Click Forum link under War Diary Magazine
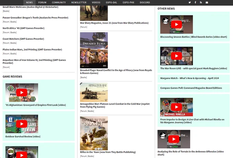 click(x=84, y=27)
